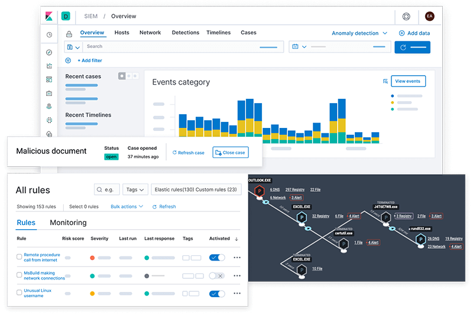Open the Visualize chart icon in sidebar
The image size is (473, 315).
(49, 66)
